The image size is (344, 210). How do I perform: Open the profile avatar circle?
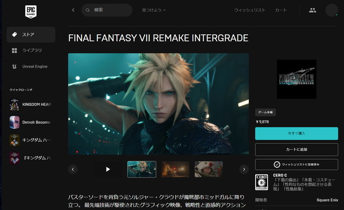tap(331, 10)
